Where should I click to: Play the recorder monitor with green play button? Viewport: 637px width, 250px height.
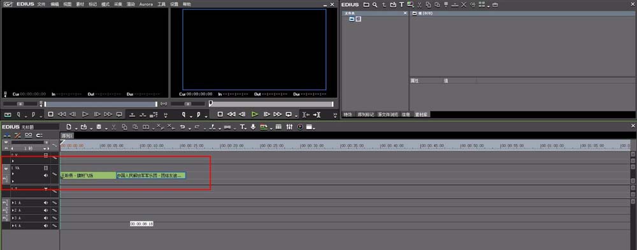[x=255, y=115]
